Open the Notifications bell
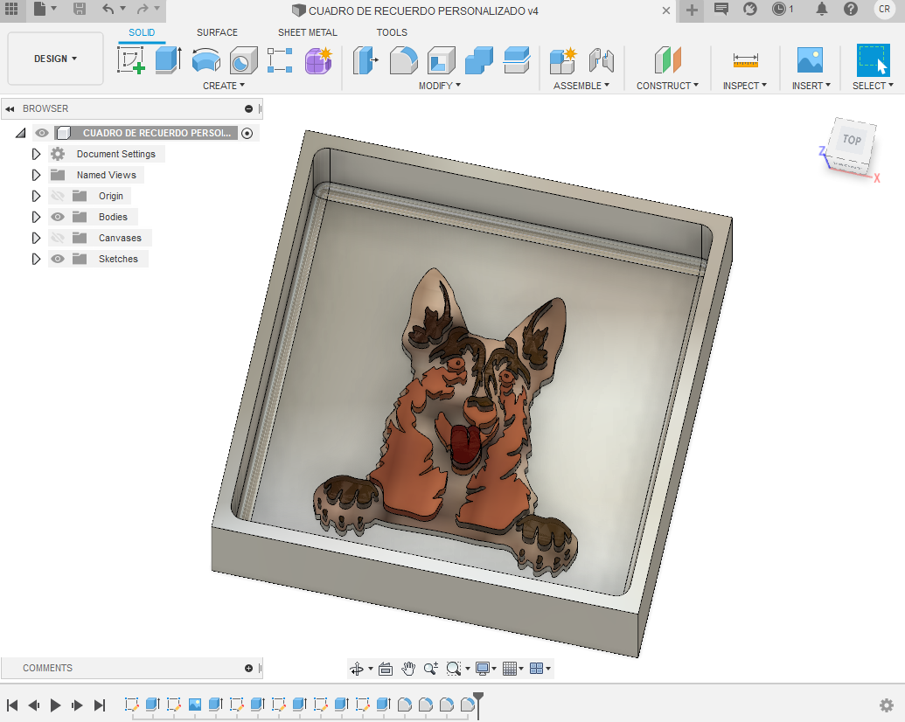The width and height of the screenshot is (905, 722). [821, 9]
